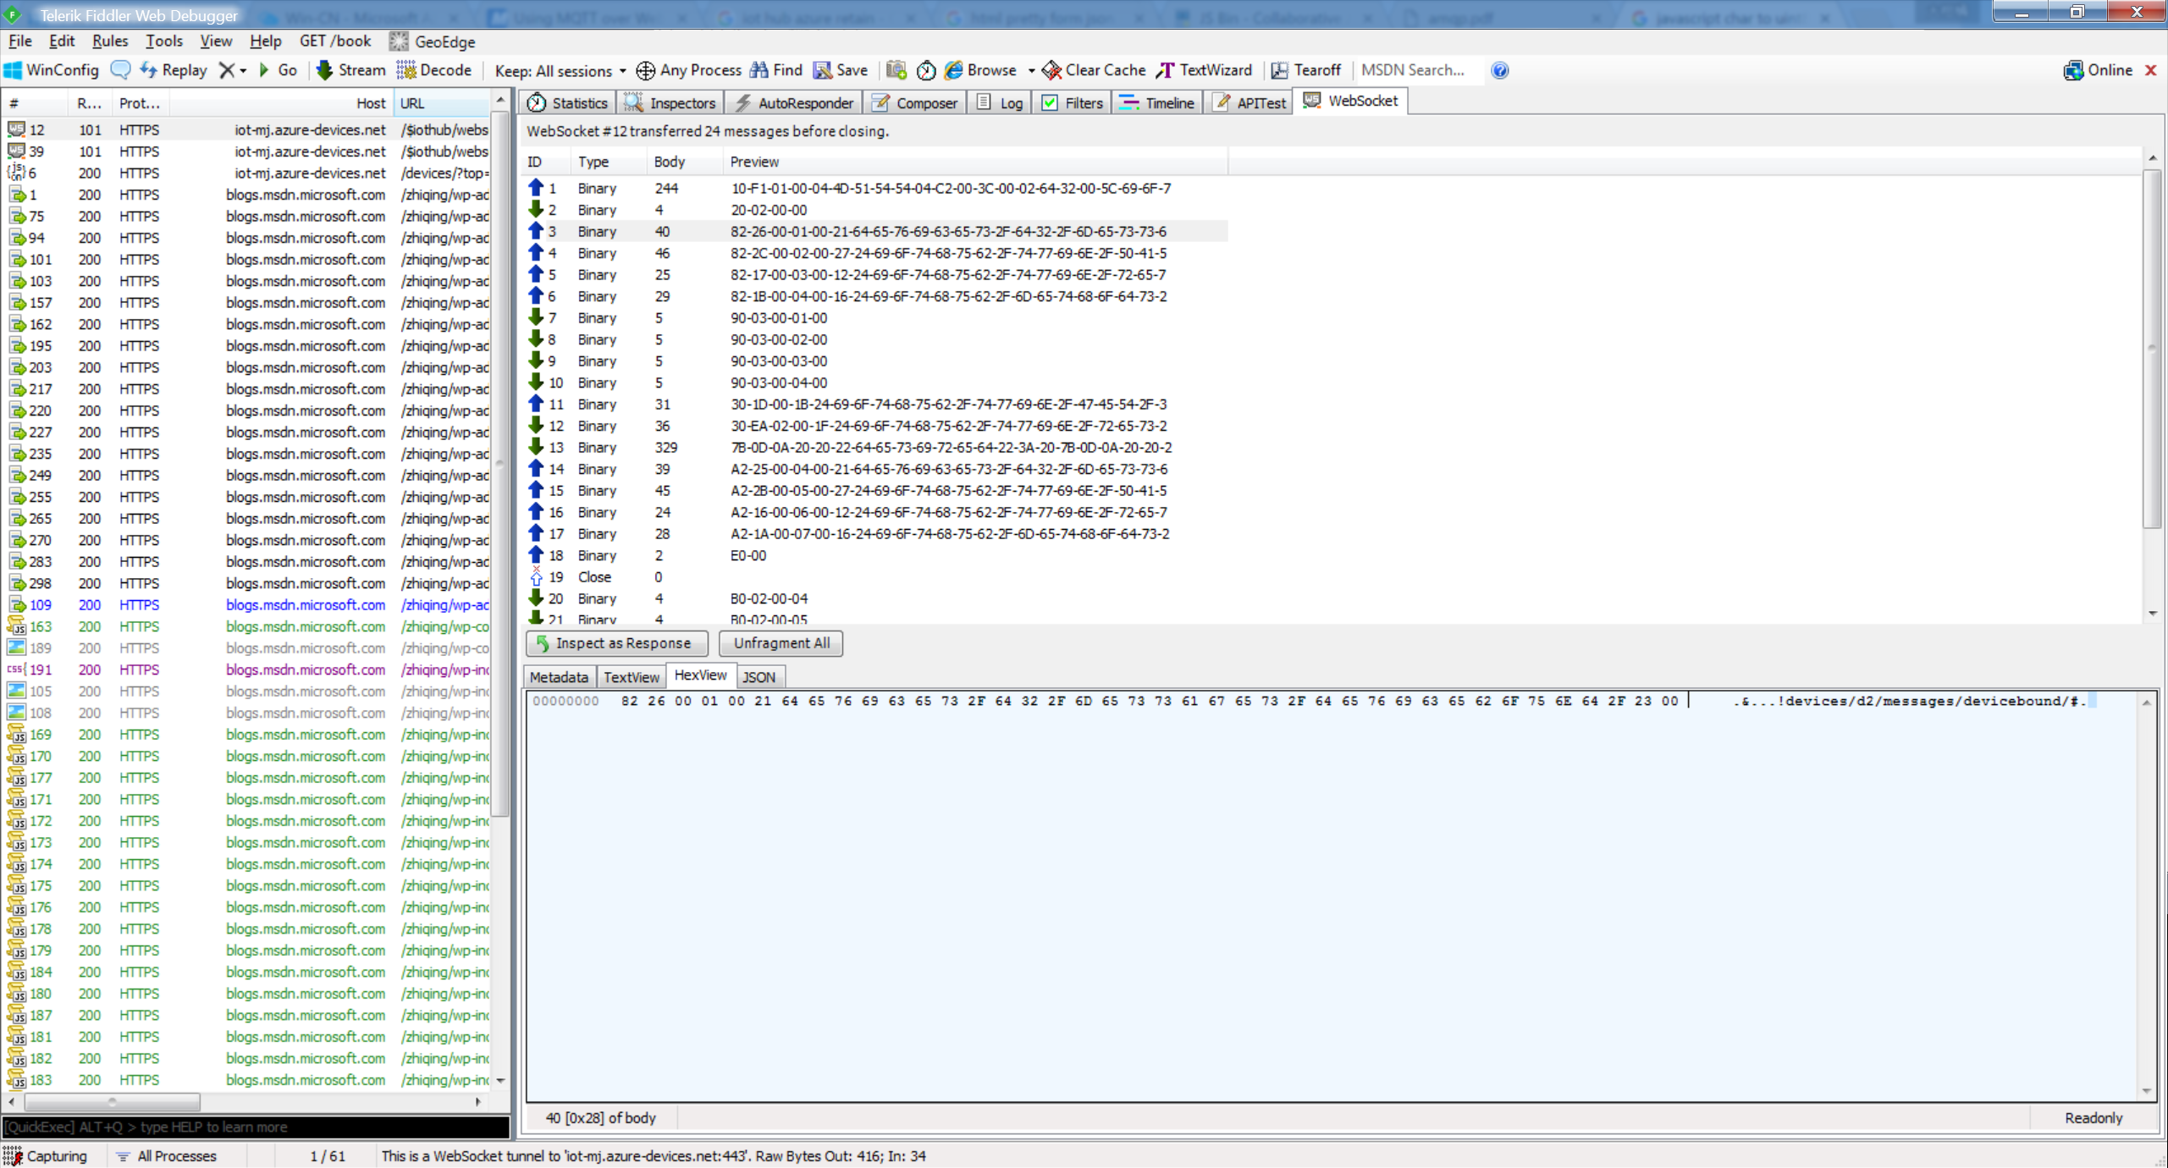Open GET /book menu item

pos(335,41)
